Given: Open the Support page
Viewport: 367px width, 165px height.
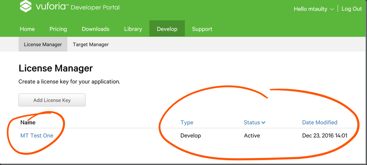Looking at the screenshot, I should 202,29.
